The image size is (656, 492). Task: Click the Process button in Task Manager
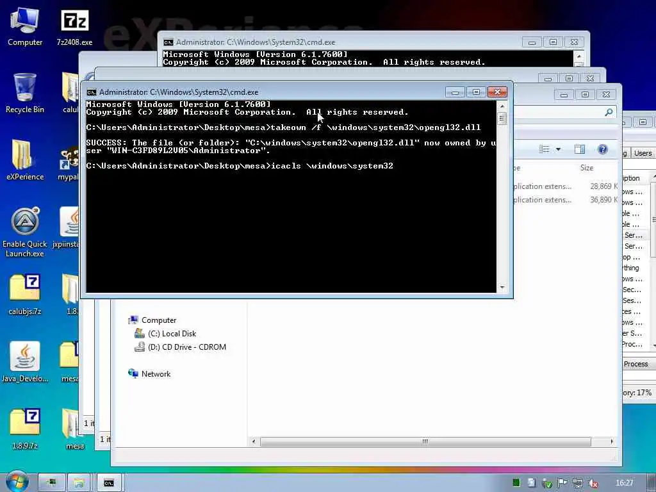tap(636, 364)
